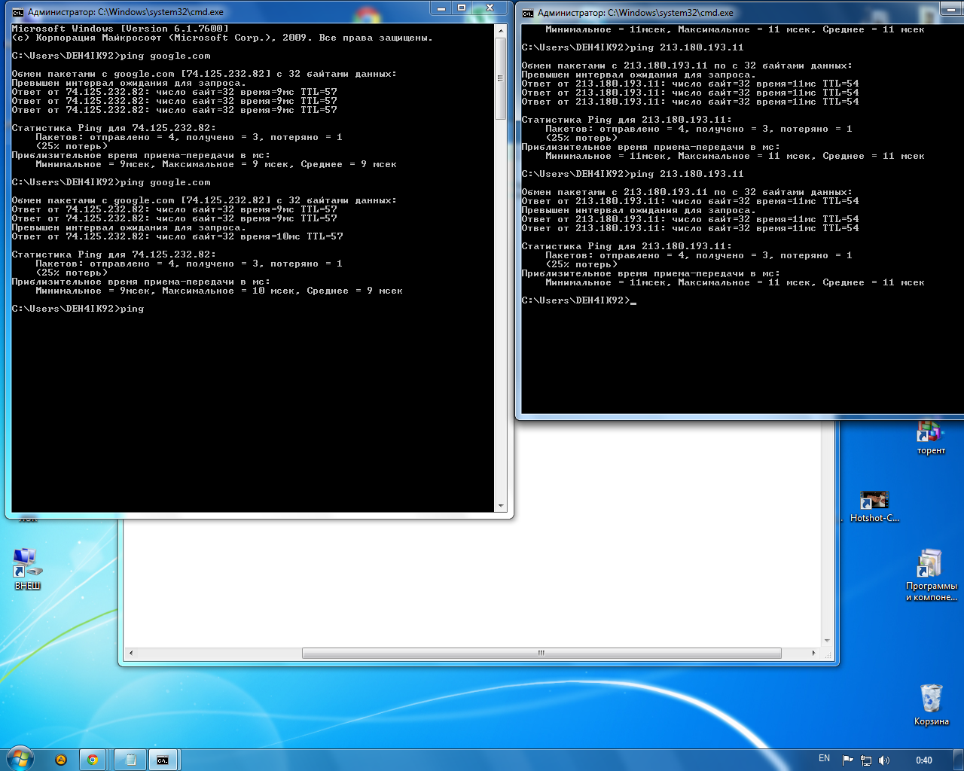Open the clock showing 0:40
This screenshot has height=771, width=964.
[924, 760]
